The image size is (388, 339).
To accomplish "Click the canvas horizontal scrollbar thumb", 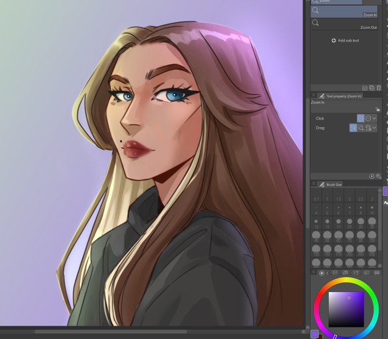I will point(111,332).
